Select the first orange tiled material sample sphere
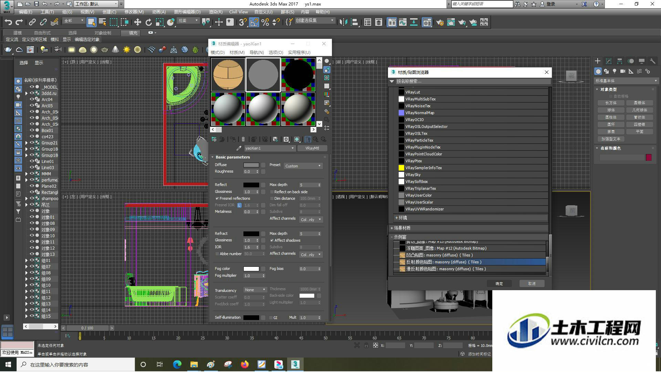The height and width of the screenshot is (372, 661). click(228, 75)
